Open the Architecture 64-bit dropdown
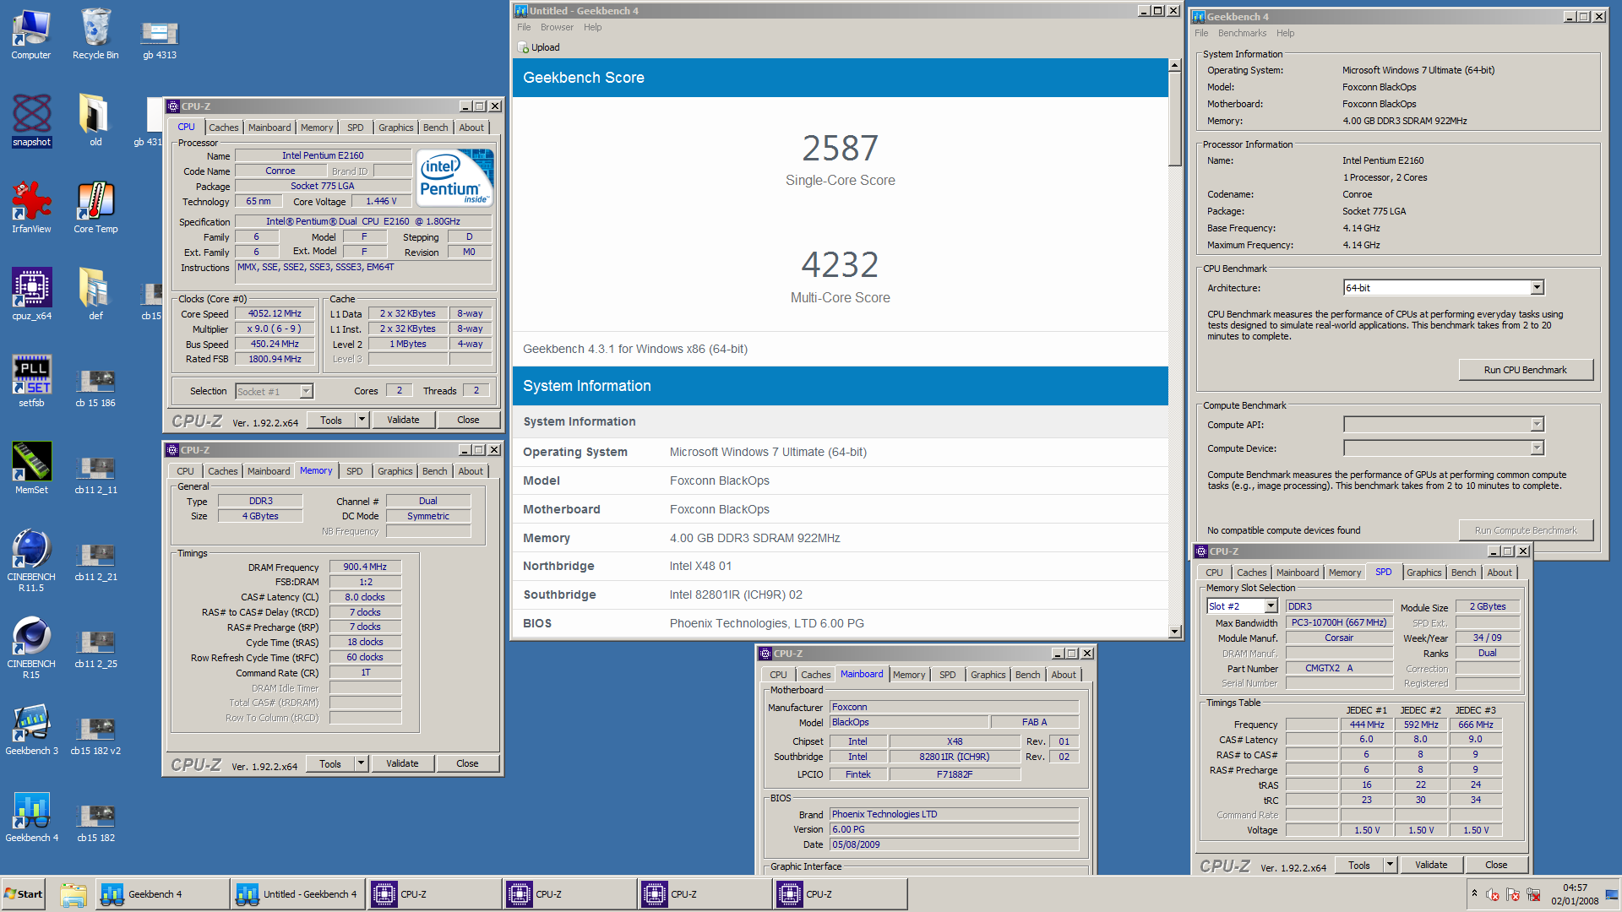This screenshot has height=912, width=1622. pyautogui.click(x=1537, y=288)
